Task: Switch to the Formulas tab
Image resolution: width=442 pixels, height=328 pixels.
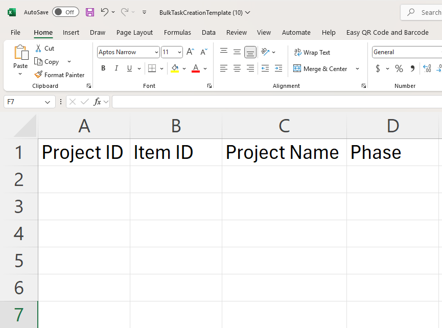Action: (177, 32)
